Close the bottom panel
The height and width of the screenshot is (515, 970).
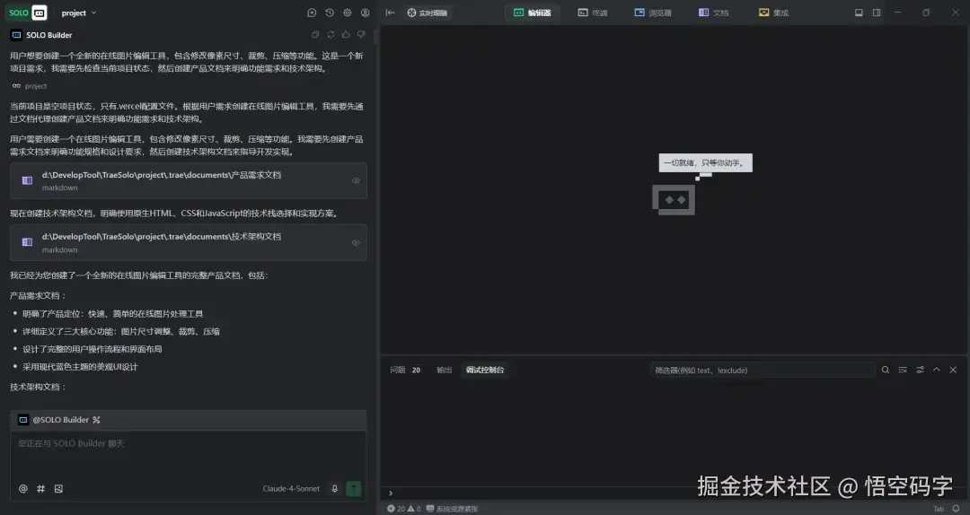tap(953, 370)
